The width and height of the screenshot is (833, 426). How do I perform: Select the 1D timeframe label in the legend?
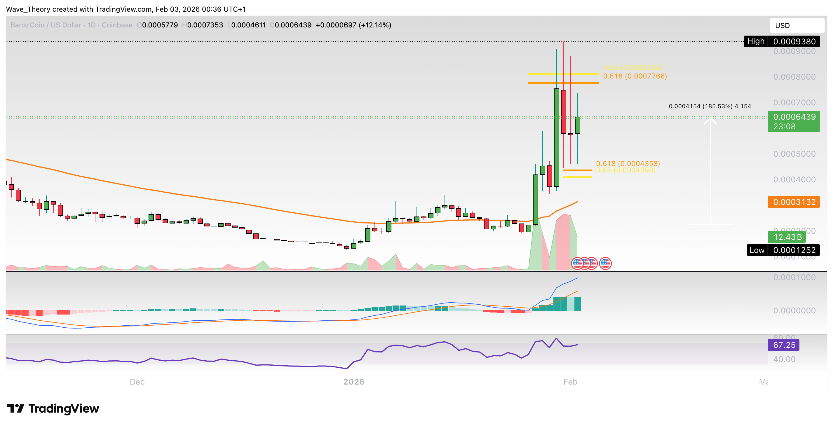[92, 25]
